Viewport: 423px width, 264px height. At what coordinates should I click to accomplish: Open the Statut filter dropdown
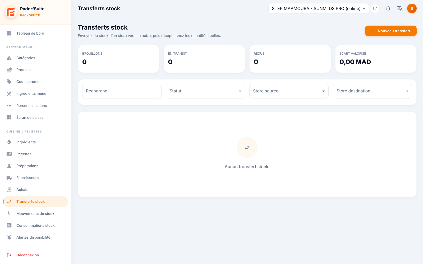pos(205,91)
